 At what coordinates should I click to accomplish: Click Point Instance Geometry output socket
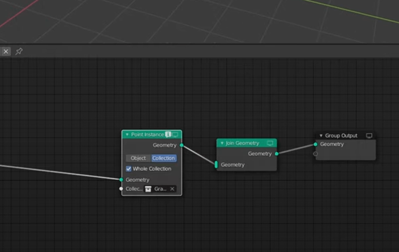(182, 145)
